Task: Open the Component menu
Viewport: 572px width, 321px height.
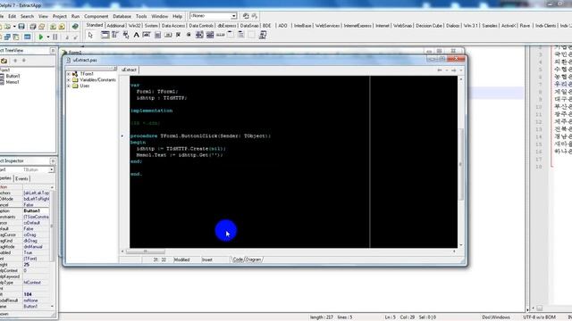Action: point(96,16)
